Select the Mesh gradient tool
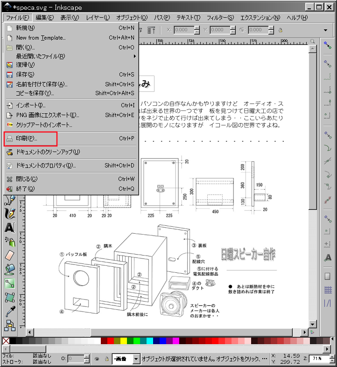Screen dimensions: 337x367 (10, 298)
